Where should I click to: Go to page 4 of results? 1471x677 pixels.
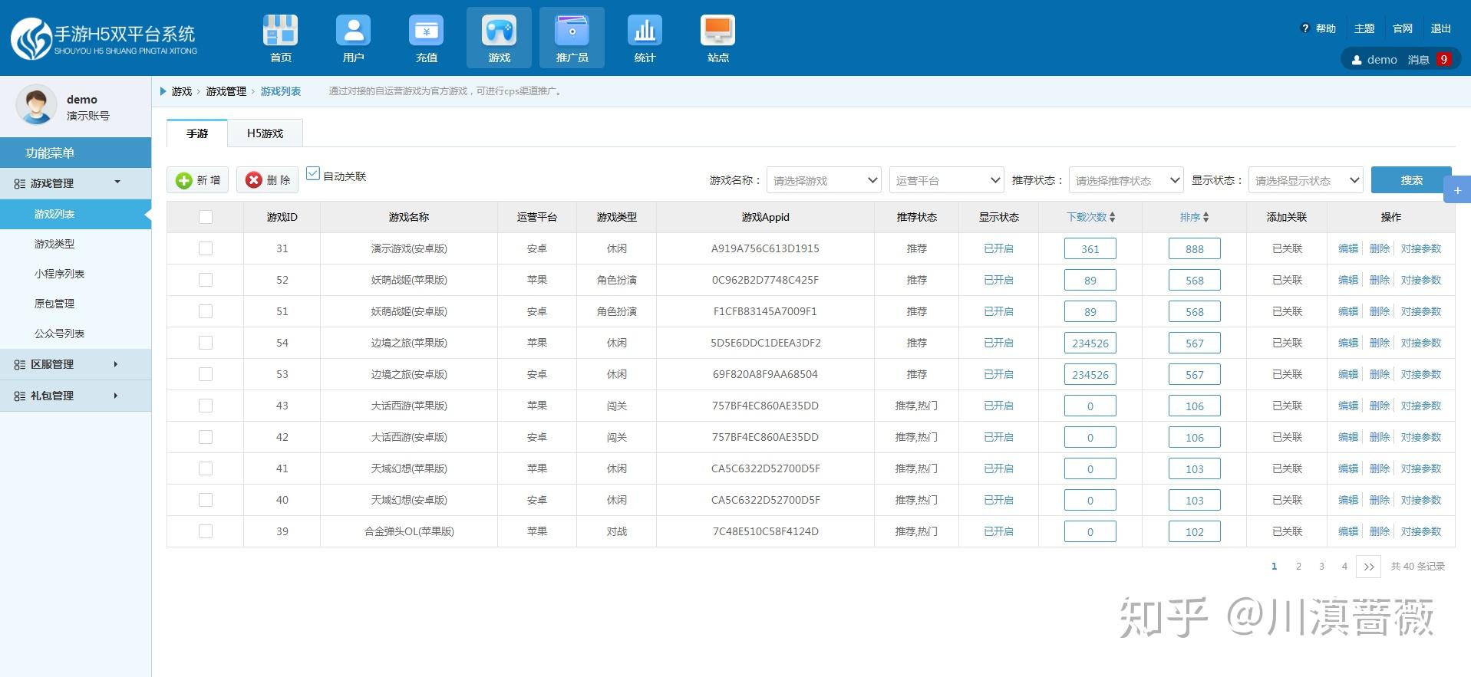(x=1344, y=567)
